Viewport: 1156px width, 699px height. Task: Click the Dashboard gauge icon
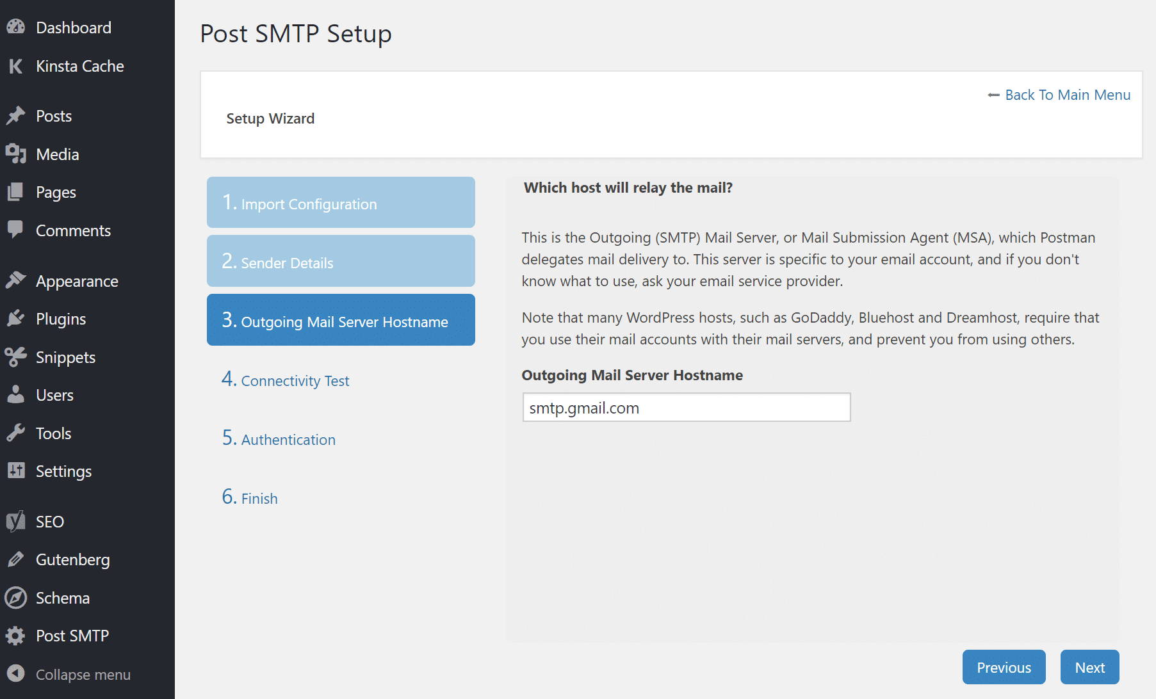pyautogui.click(x=16, y=28)
